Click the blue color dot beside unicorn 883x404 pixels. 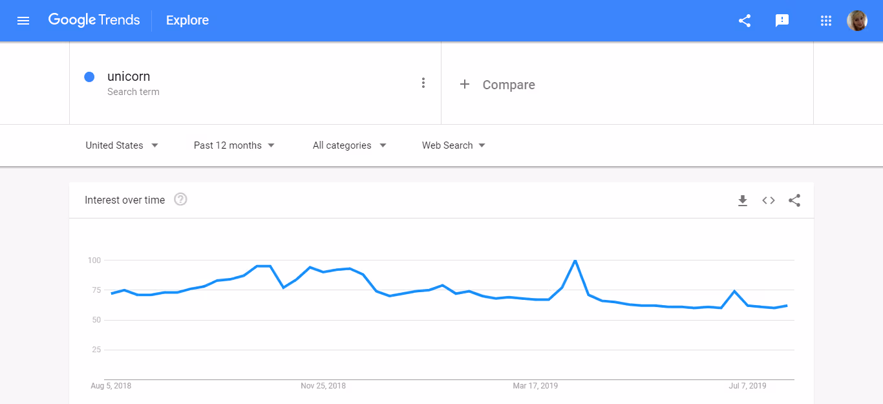tap(89, 76)
